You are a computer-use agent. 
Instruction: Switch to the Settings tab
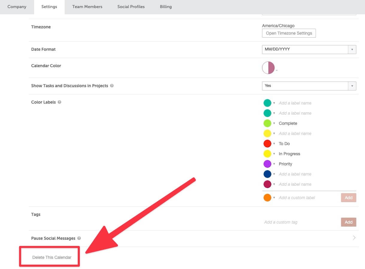click(x=49, y=7)
